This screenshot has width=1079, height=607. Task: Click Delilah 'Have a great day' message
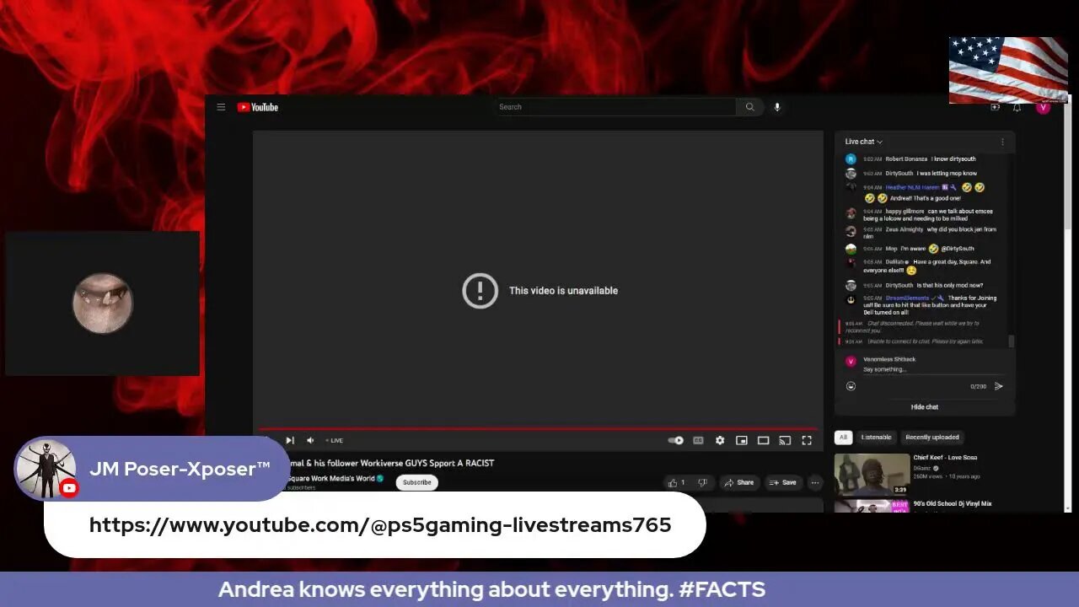925,266
